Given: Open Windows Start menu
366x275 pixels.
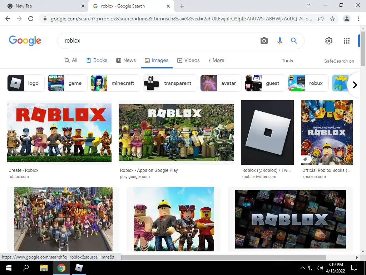Looking at the screenshot, I should [x=9, y=268].
